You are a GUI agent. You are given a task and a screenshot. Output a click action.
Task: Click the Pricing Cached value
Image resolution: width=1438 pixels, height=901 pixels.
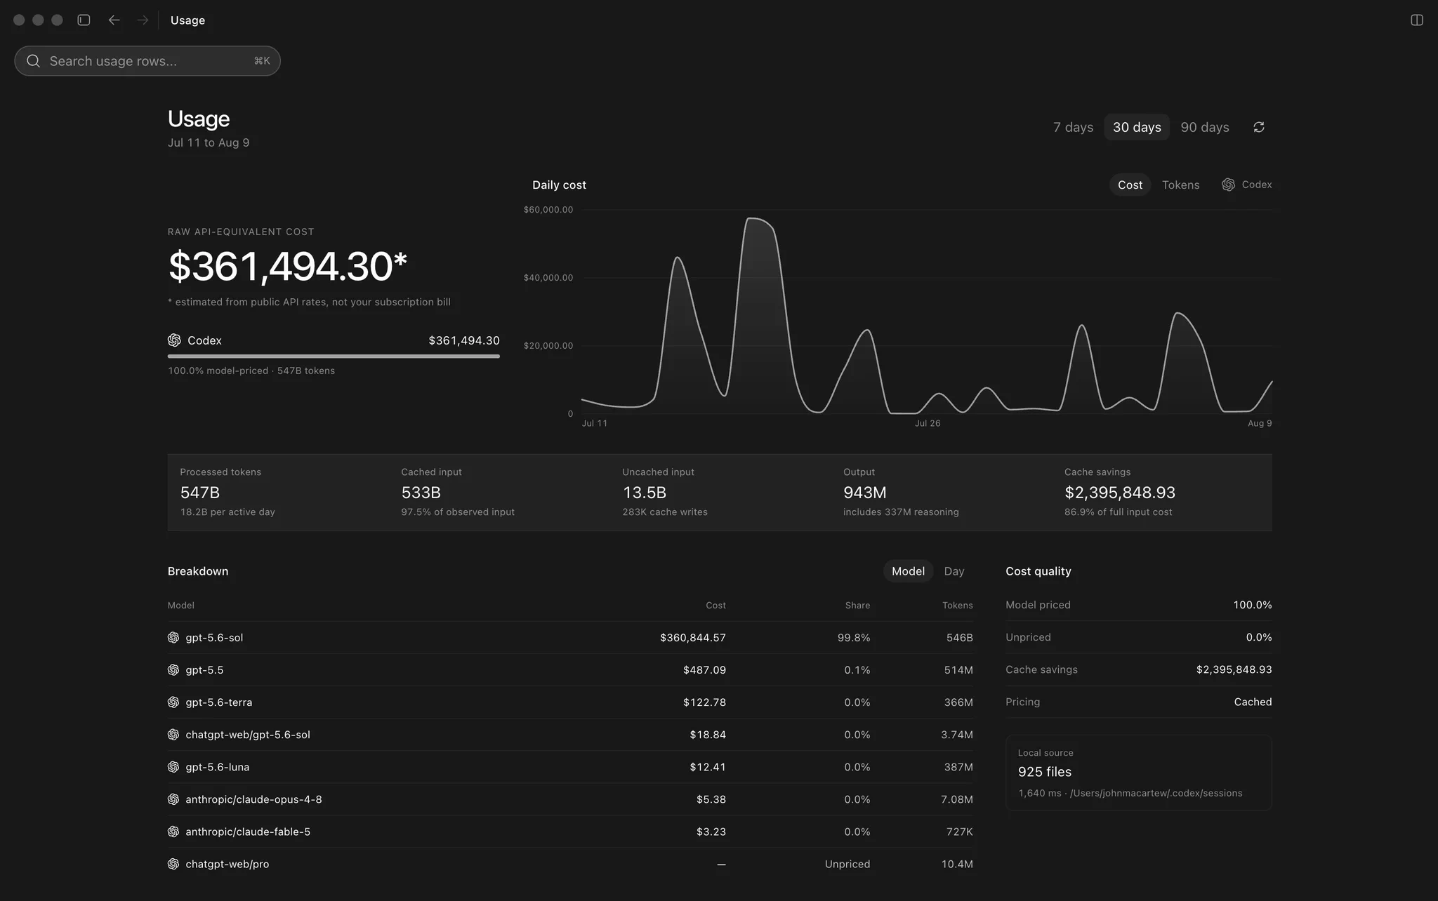[1253, 702]
